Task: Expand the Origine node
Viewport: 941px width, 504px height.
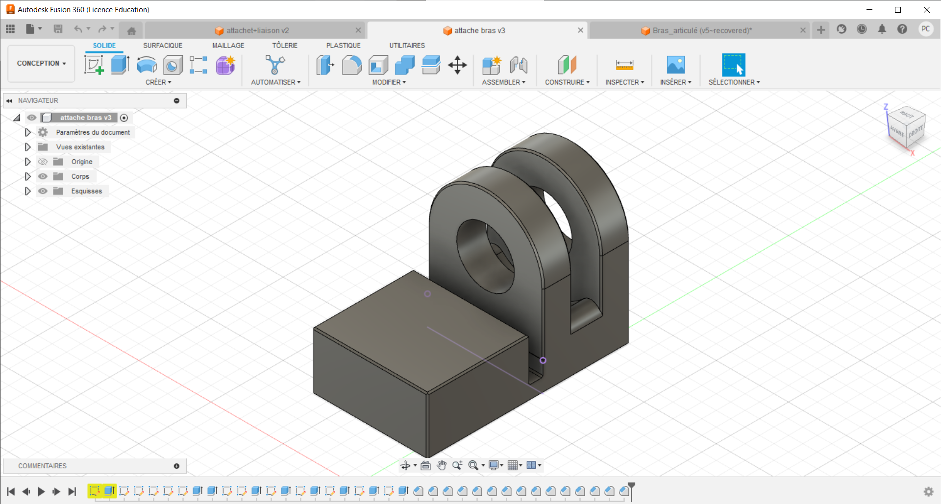Action: pyautogui.click(x=27, y=162)
